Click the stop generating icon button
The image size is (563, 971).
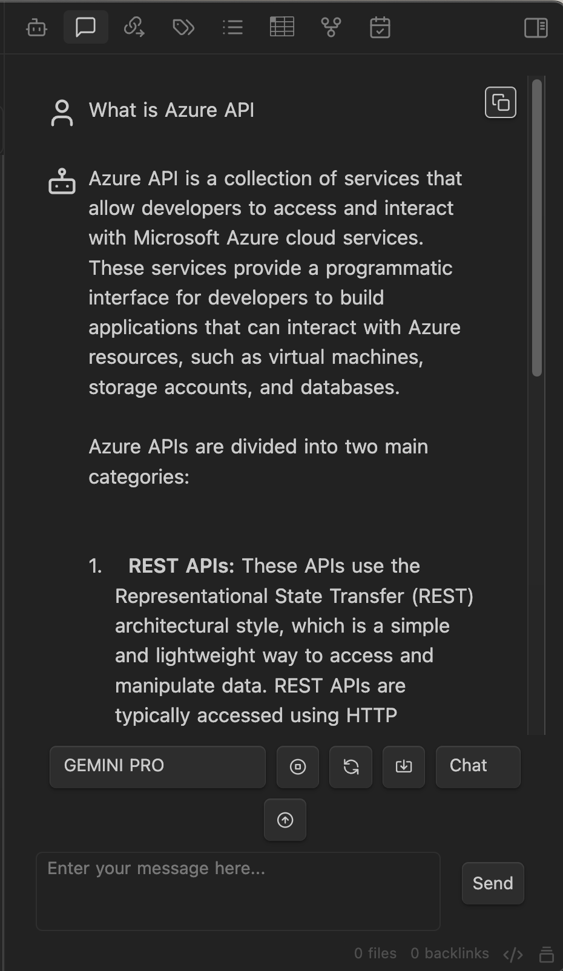tap(298, 767)
